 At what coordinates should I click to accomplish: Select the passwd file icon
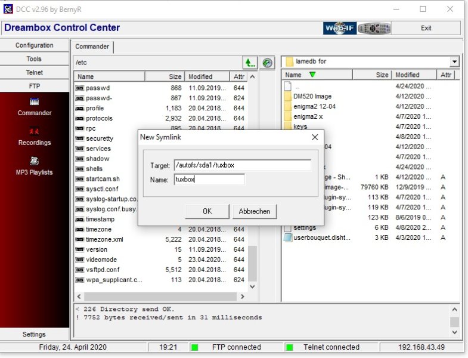79,88
